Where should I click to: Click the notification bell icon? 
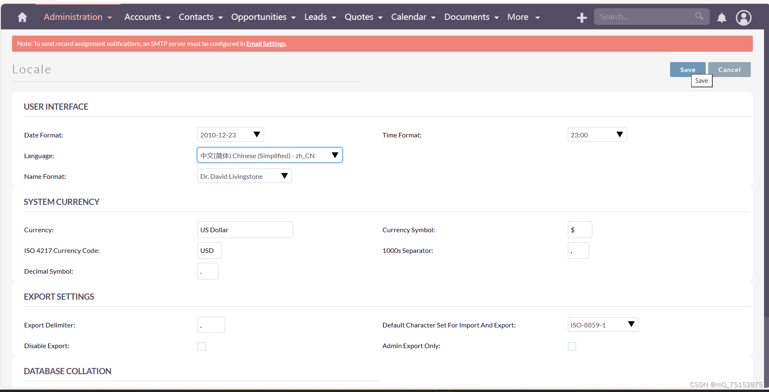(x=721, y=18)
